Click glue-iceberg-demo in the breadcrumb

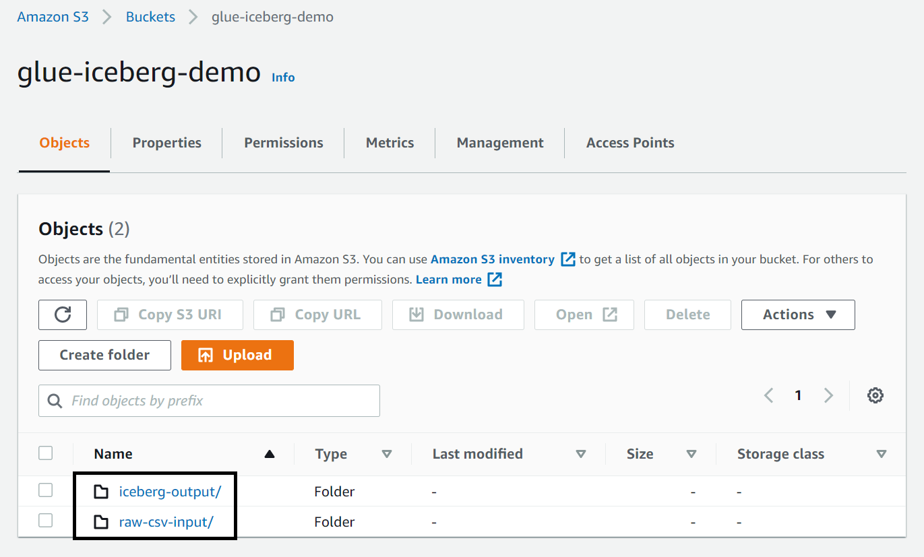click(272, 17)
